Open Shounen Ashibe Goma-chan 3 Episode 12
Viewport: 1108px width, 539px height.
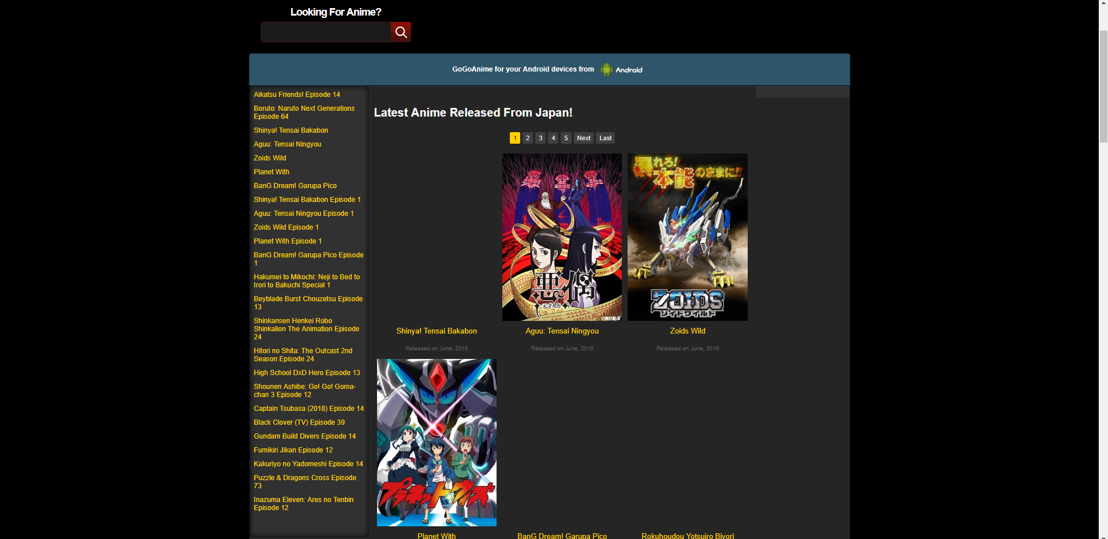[305, 391]
